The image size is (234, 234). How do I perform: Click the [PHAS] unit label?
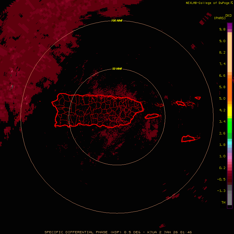pos(220,18)
